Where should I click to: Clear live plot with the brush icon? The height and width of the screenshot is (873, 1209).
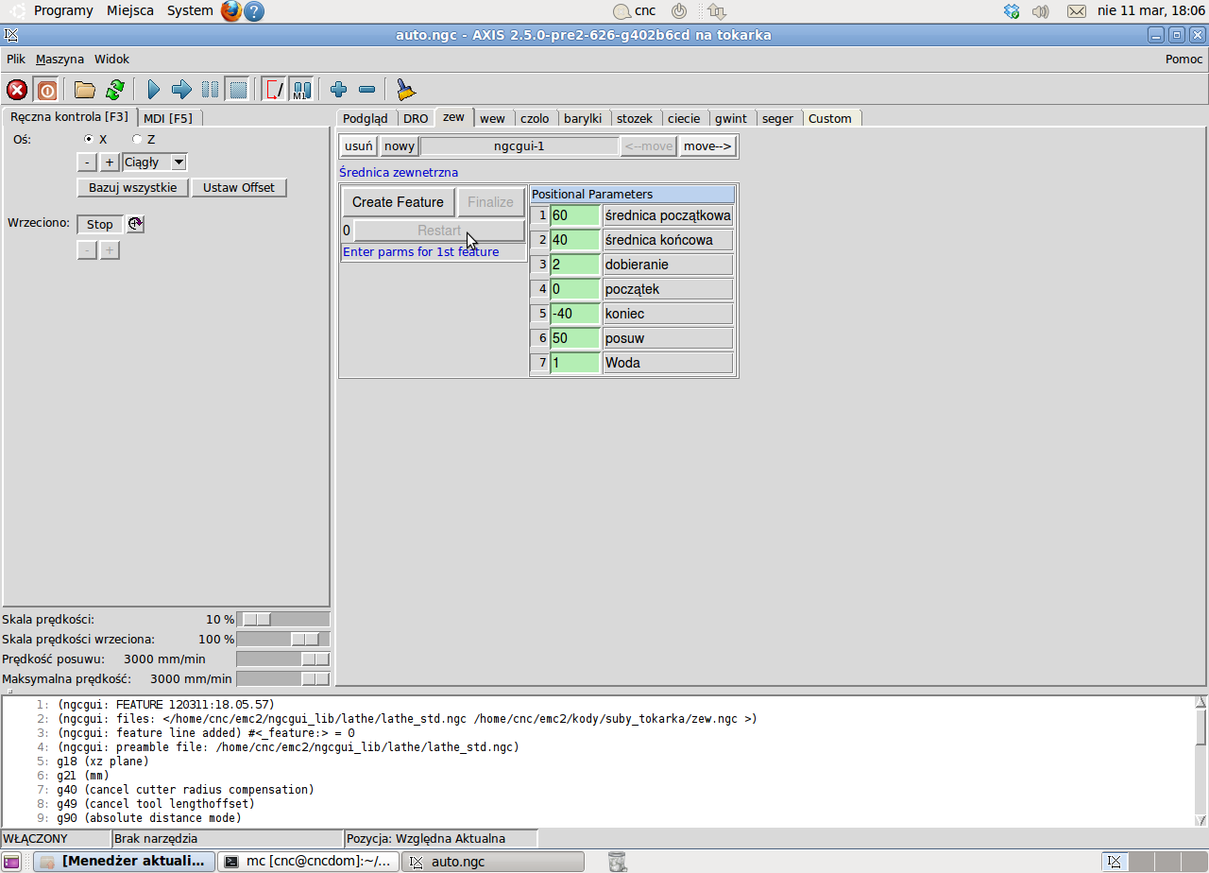pyautogui.click(x=405, y=90)
